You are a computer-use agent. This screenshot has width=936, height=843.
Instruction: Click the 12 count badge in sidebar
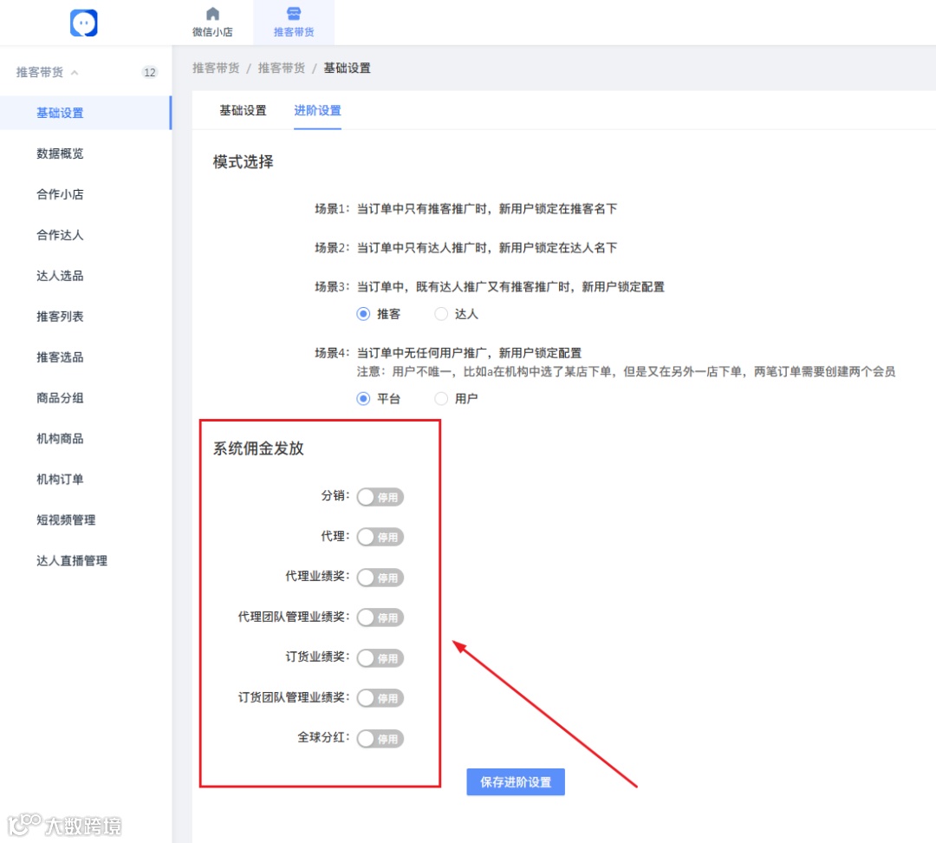(150, 72)
